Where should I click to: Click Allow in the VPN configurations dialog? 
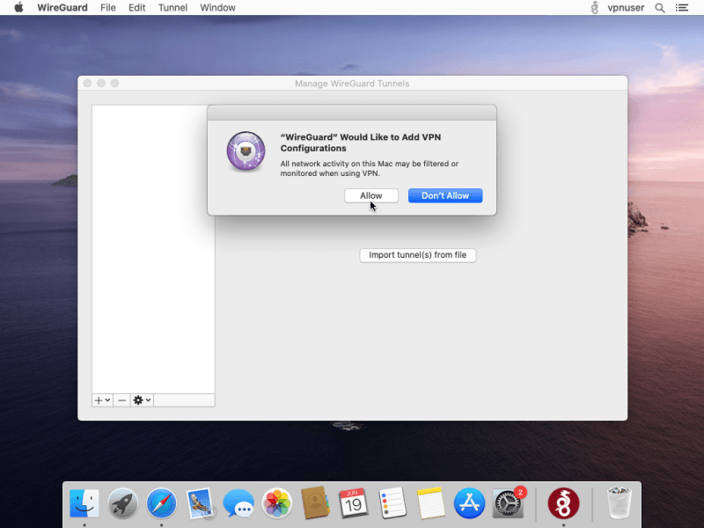click(x=370, y=195)
